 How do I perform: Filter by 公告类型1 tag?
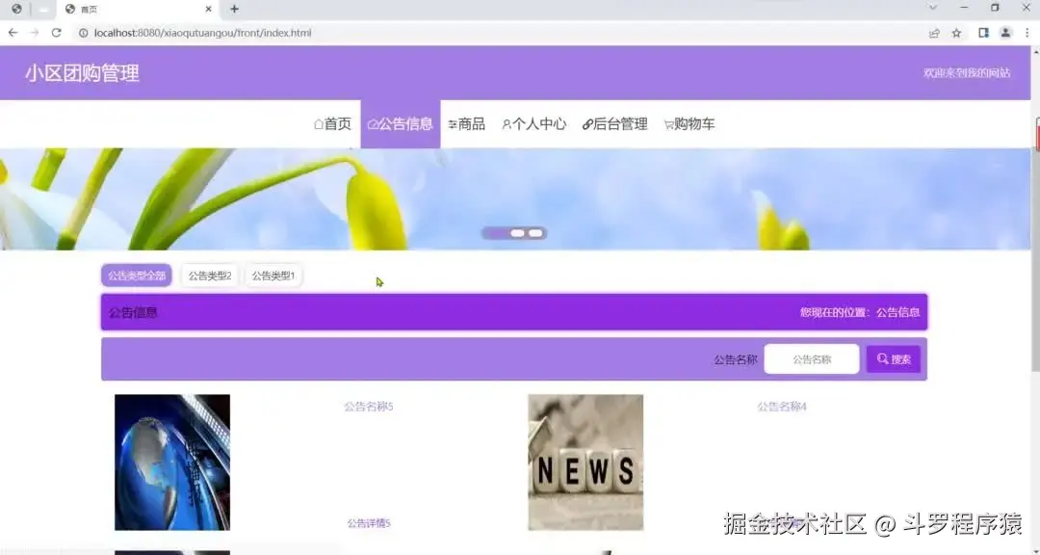pos(273,276)
